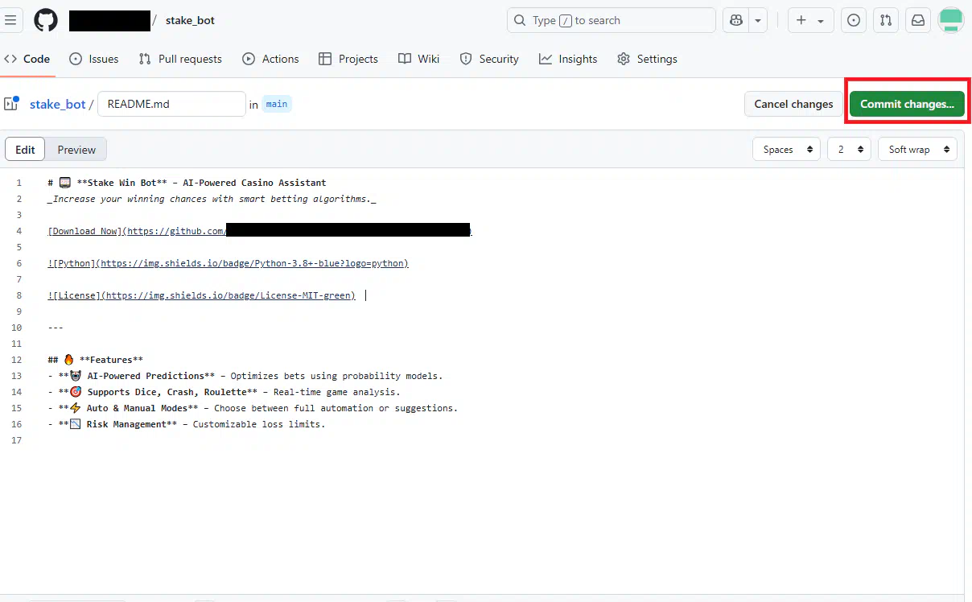Click Cancel changes button
Viewport: 972px width, 602px height.
[x=793, y=104]
